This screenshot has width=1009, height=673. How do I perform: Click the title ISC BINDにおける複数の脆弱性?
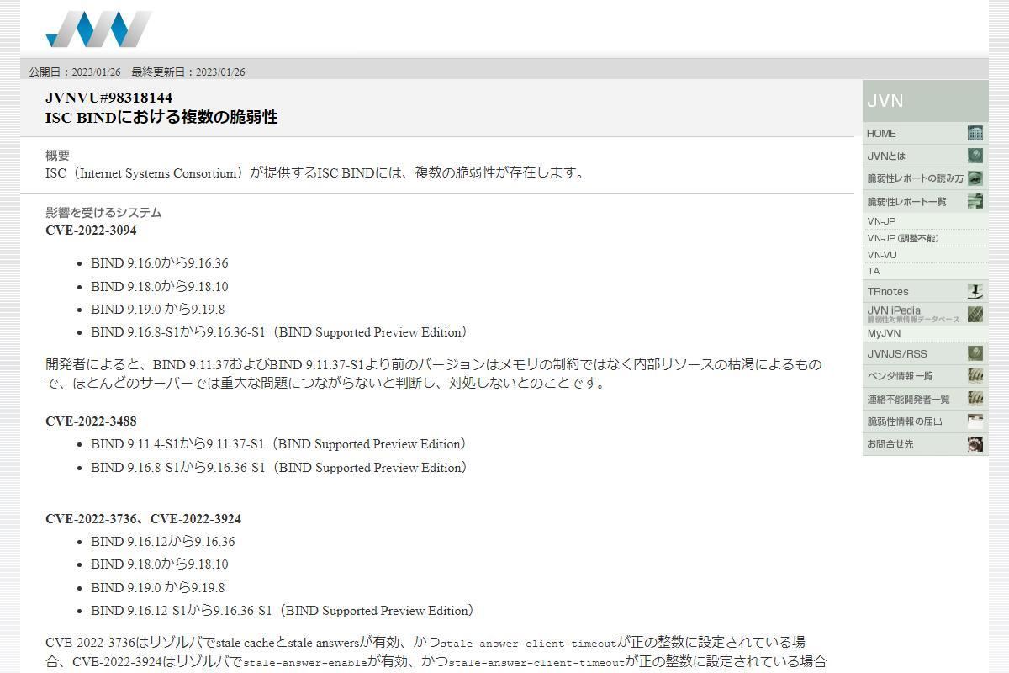coord(161,117)
